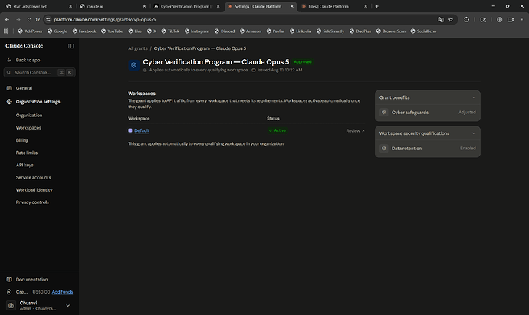Viewport: 529px width, 315px height.
Task: Switch to Cyber Verification Program tab
Action: pos(186,6)
